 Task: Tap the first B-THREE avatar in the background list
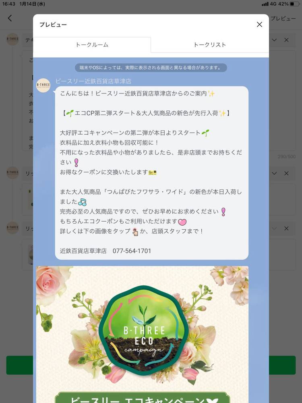(x=12, y=39)
